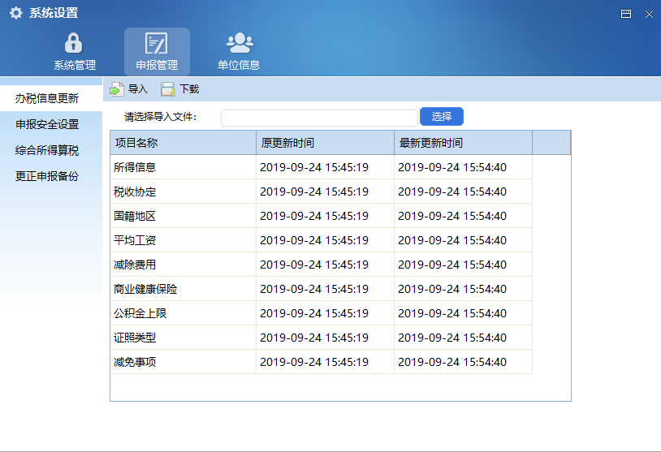Click the 下载 text label in toolbar

pyautogui.click(x=189, y=89)
